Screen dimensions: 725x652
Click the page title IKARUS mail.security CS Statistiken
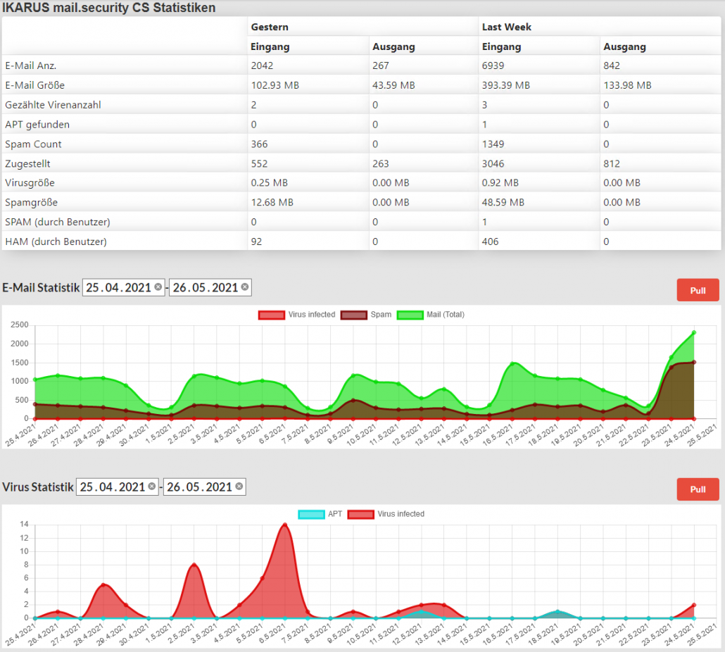click(109, 8)
